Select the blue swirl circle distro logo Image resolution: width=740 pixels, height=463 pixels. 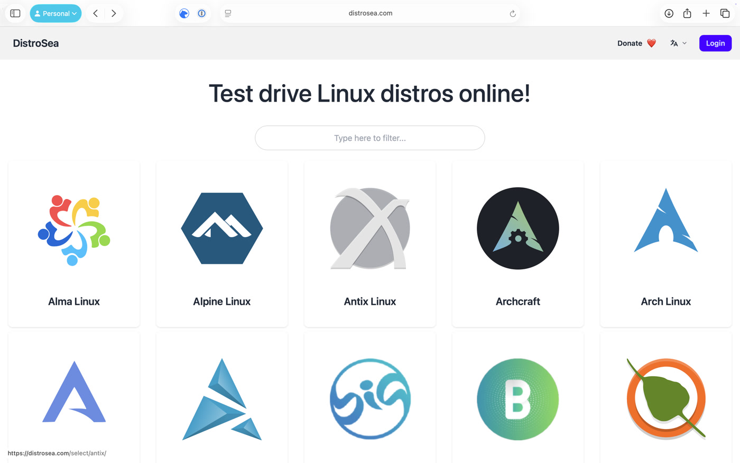[x=370, y=399]
